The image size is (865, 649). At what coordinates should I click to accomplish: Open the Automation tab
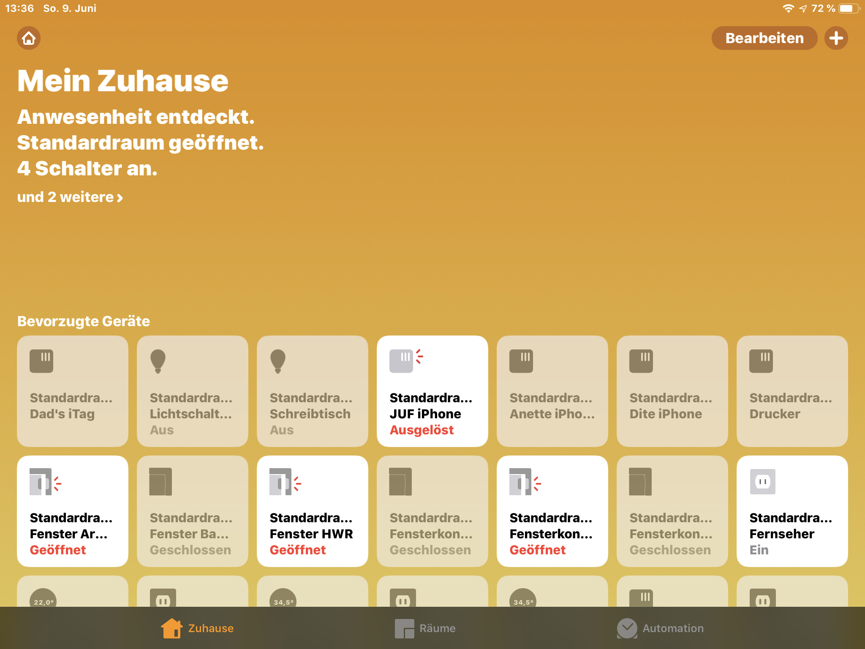pos(661,628)
